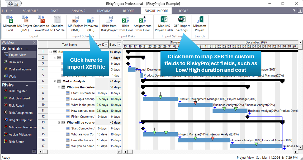The width and height of the screenshot is (303, 160).
Task: Open Map MS Project Fields
Action: pos(164,24)
